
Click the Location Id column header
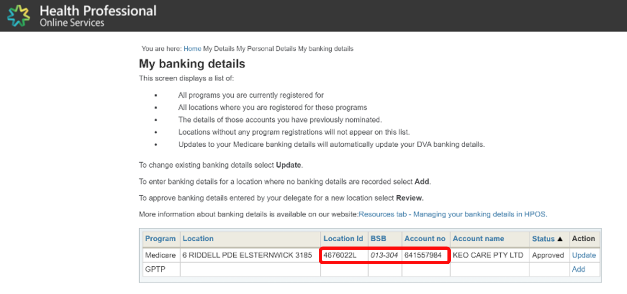(343, 239)
